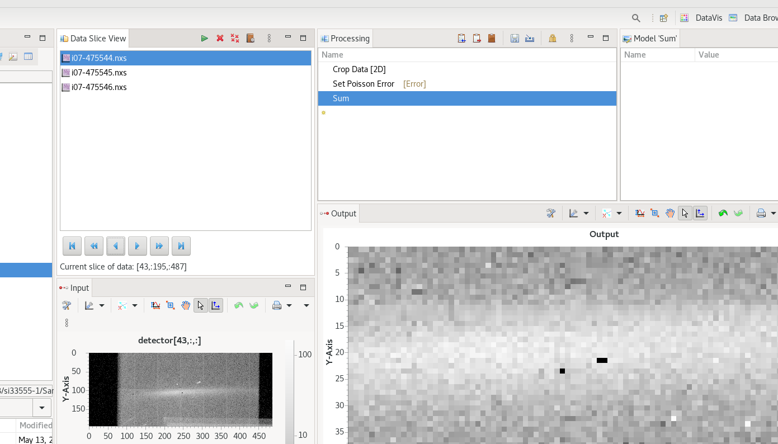Switch to Data Slice View tab

pos(93,39)
